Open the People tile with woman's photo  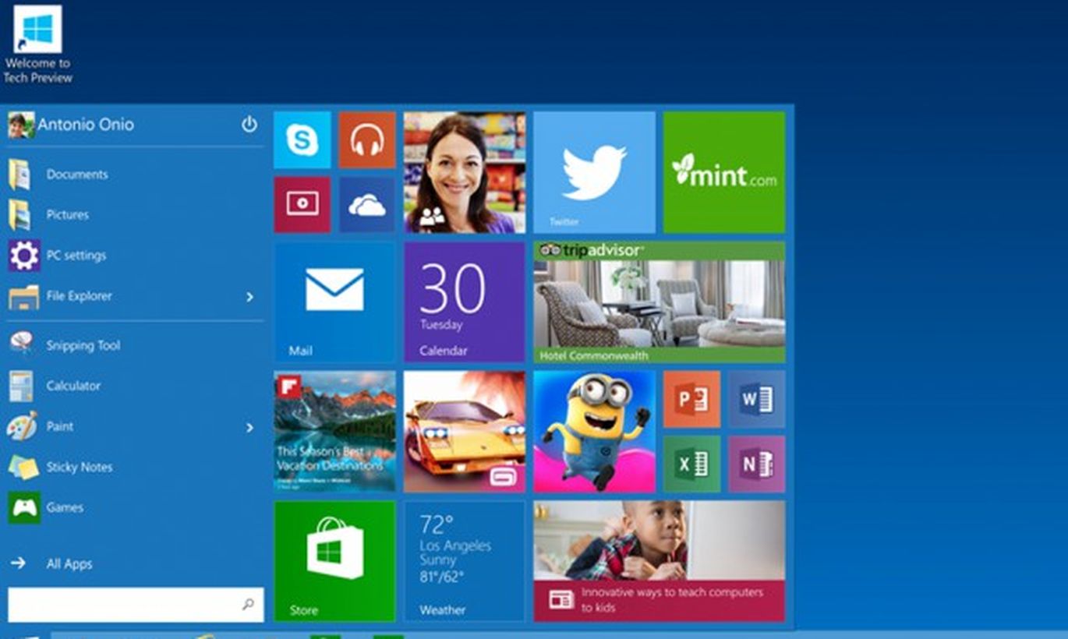(465, 172)
